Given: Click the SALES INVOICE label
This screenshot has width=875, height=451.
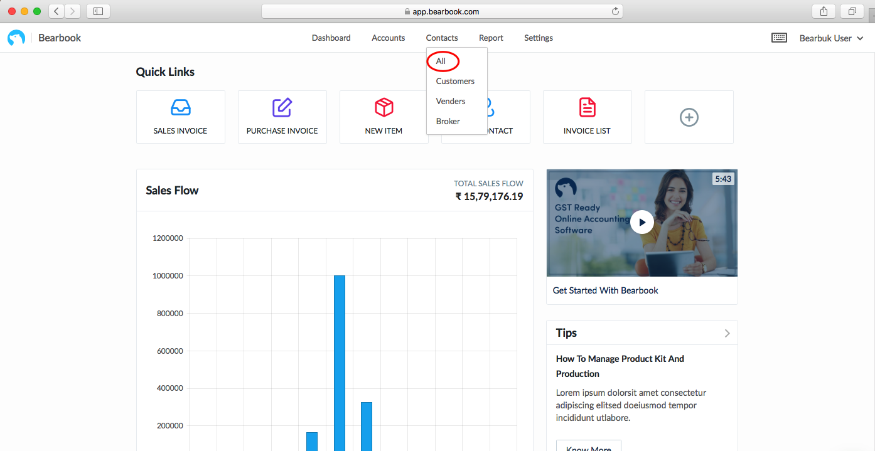Looking at the screenshot, I should (181, 131).
